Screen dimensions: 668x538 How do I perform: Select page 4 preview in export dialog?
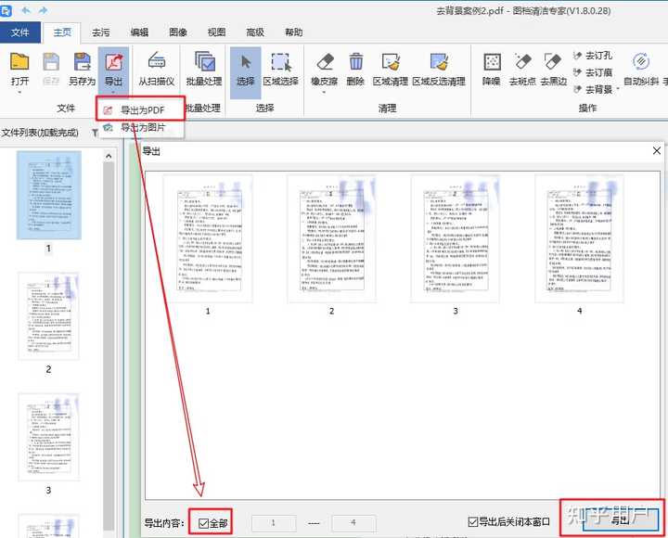[579, 238]
